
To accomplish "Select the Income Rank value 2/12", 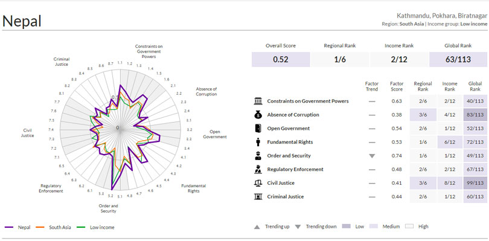I will 399,59.
